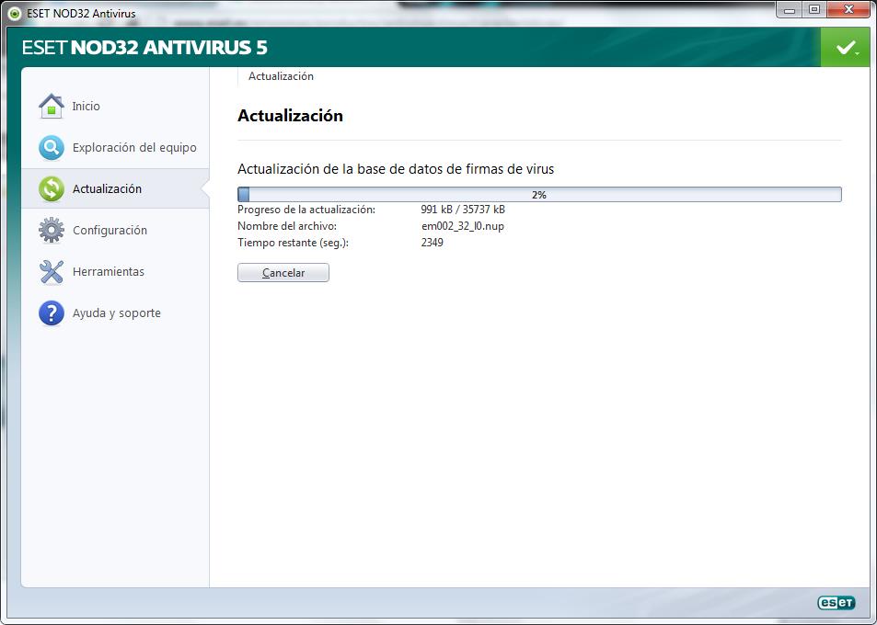This screenshot has height=625, width=877.
Task: Click the ESET eye icon in title bar
Action: point(14,13)
